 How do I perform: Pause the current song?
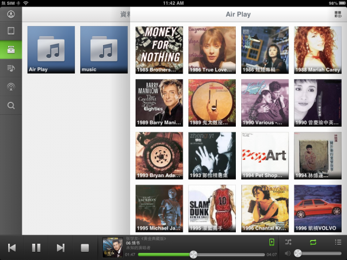(x=36, y=248)
